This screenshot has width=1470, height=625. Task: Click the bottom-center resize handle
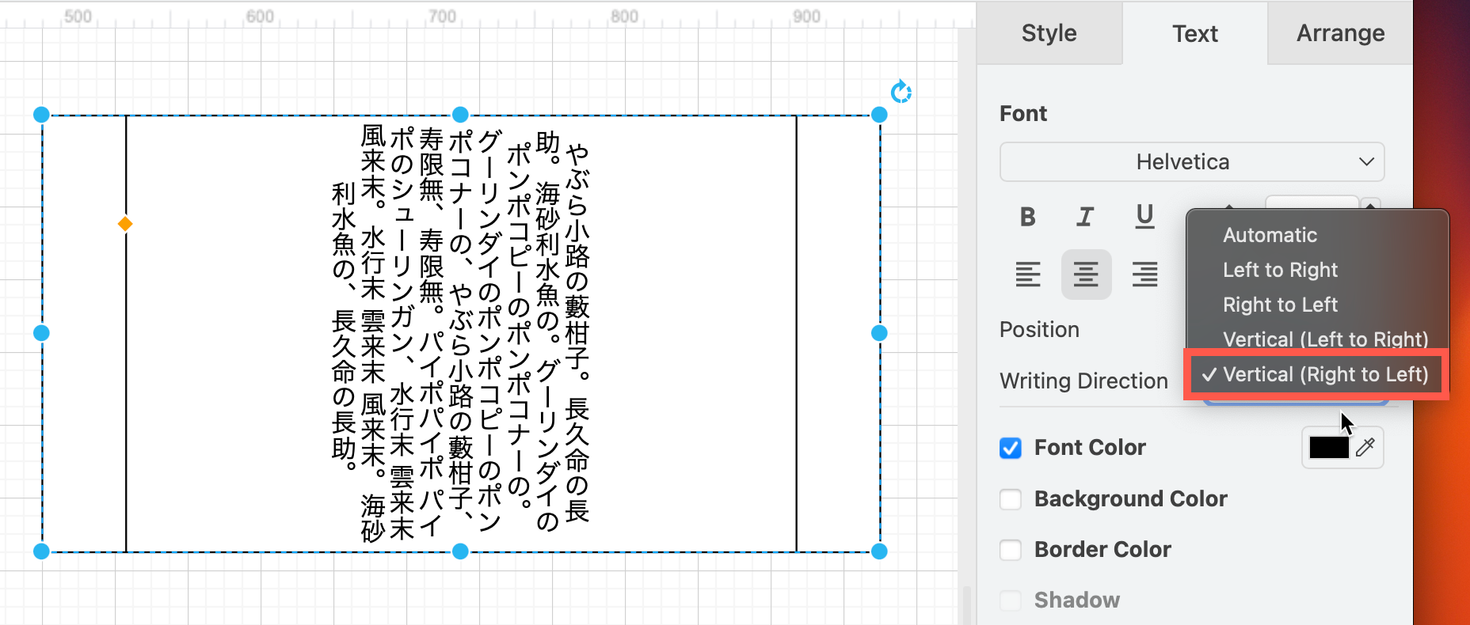[x=460, y=551]
